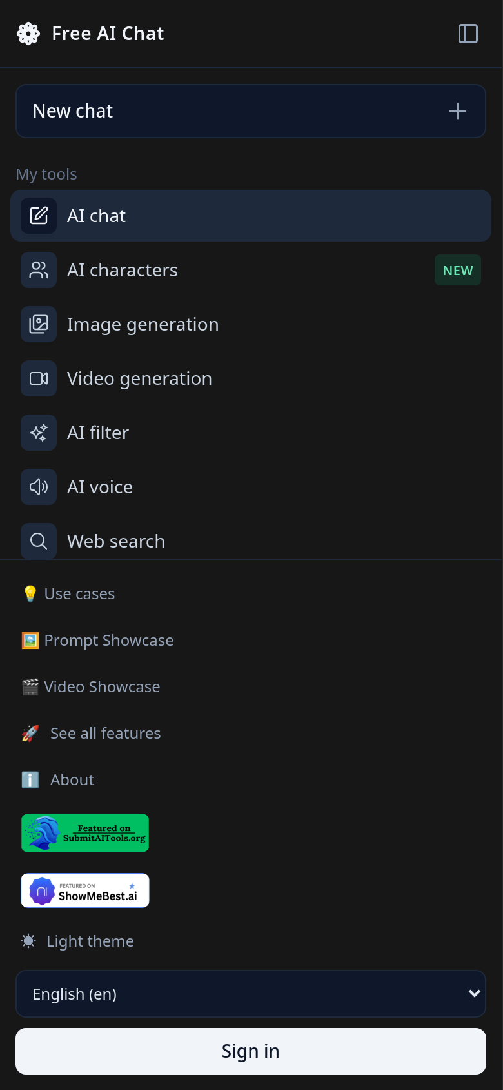Click the language dropdown chevron arrow
This screenshot has height=1090, width=503.
pyautogui.click(x=475, y=994)
